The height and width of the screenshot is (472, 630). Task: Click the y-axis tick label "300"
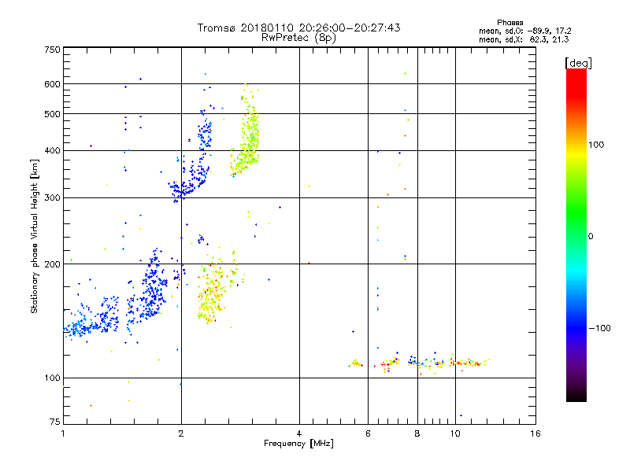click(x=52, y=198)
